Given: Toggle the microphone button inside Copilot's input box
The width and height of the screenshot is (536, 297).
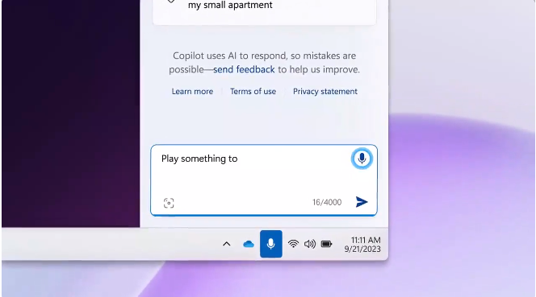Looking at the screenshot, I should coord(362,159).
